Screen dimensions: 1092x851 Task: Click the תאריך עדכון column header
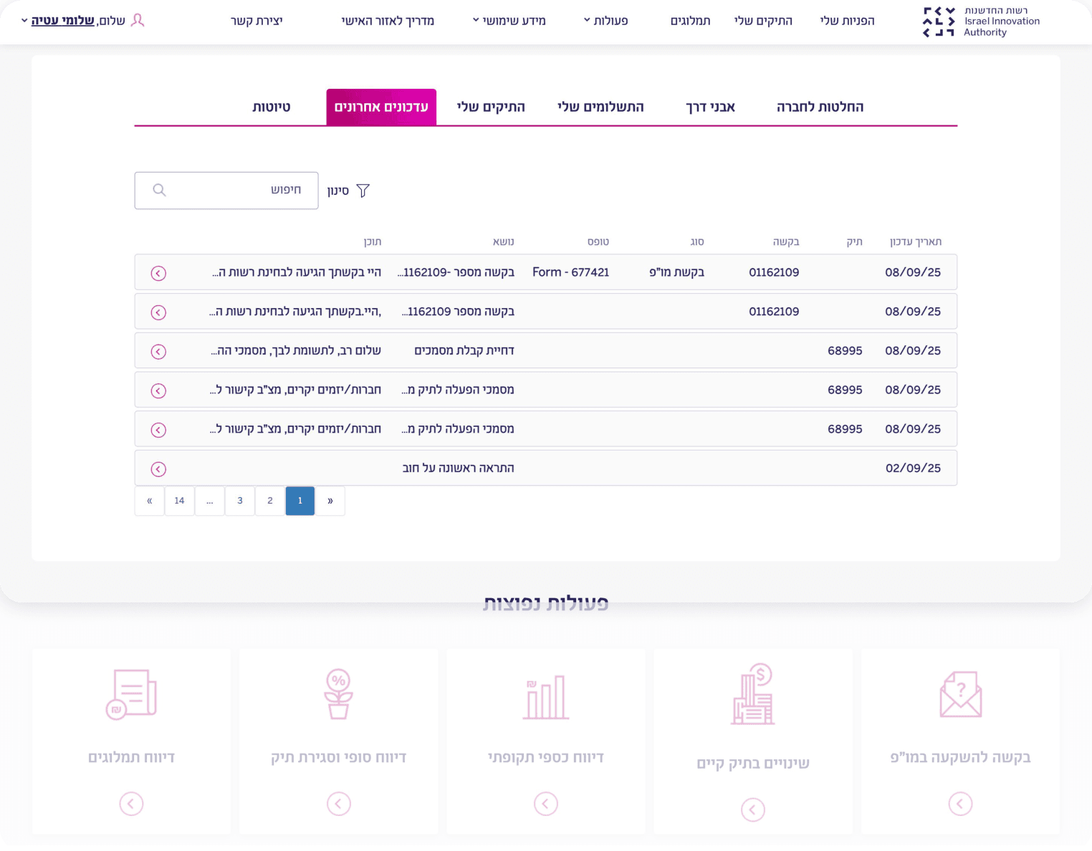[915, 242]
